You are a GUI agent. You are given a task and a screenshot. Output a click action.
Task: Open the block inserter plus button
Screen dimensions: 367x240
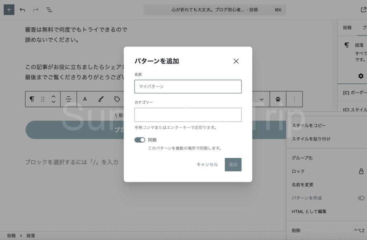pos(9,10)
